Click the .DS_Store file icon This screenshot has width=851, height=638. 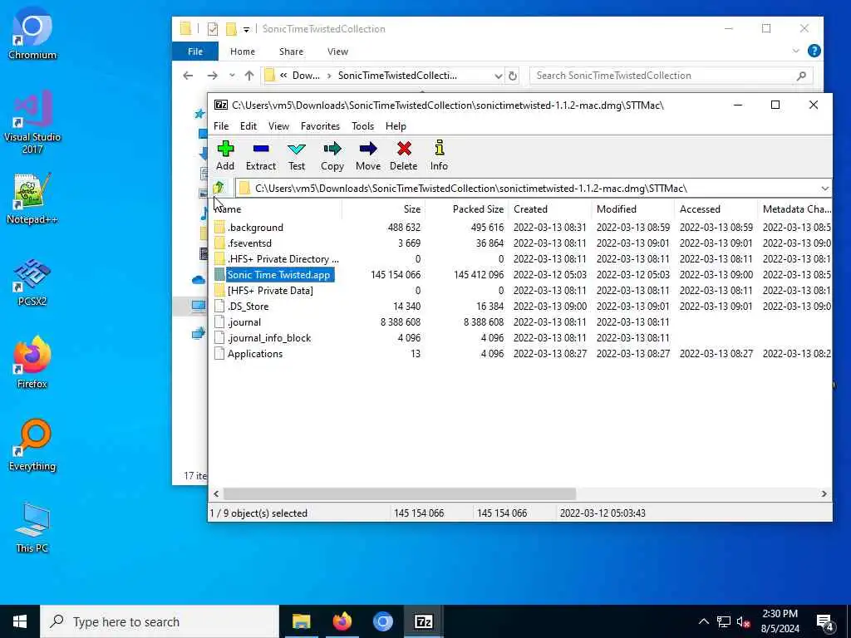(219, 306)
